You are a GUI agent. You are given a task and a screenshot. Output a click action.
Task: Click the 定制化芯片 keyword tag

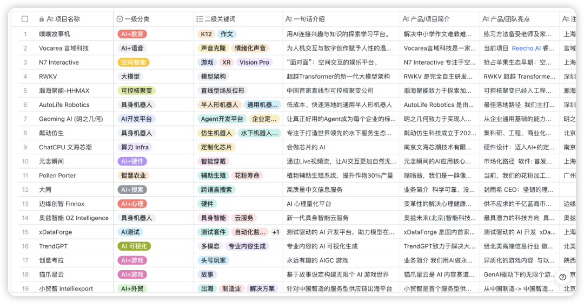[216, 147]
